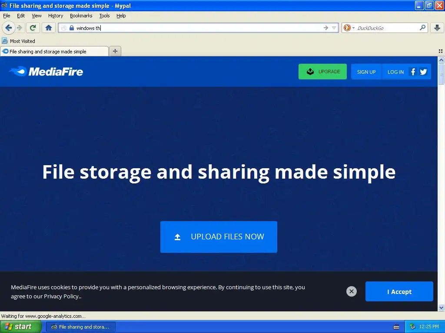Open the DuckDuckGo search engine selector
The width and height of the screenshot is (445, 333).
coord(349,28)
